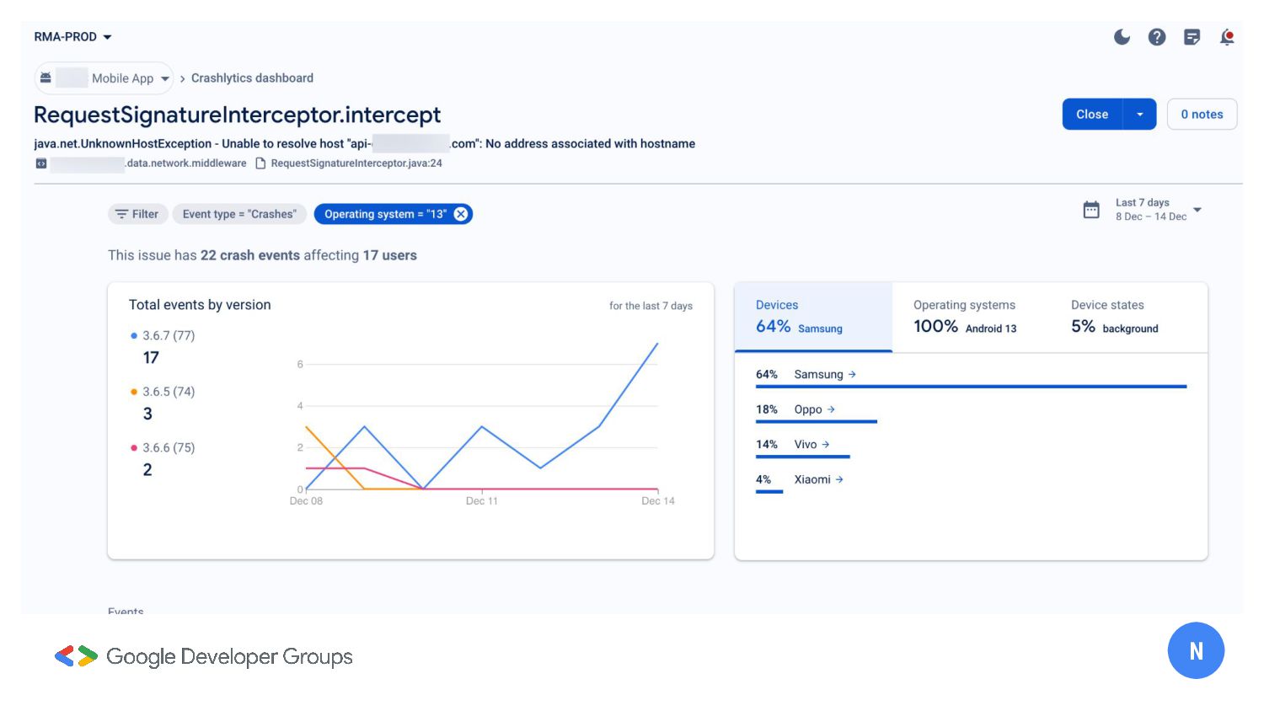
Task: Click the file icon beside RequestSignatureInterceptor.java:24
Action: click(260, 163)
